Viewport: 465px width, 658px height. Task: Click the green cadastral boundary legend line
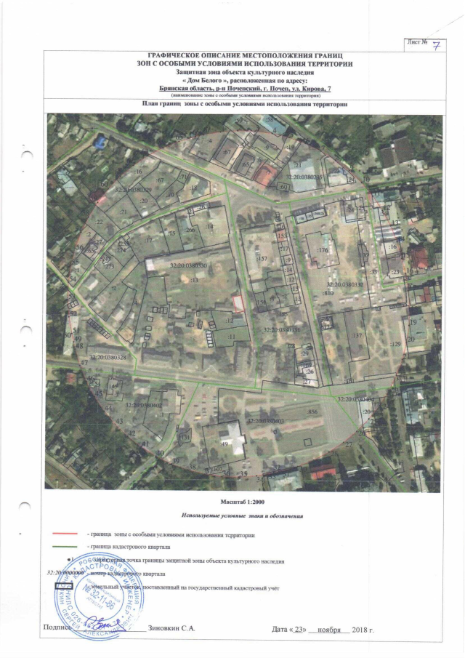[65, 546]
